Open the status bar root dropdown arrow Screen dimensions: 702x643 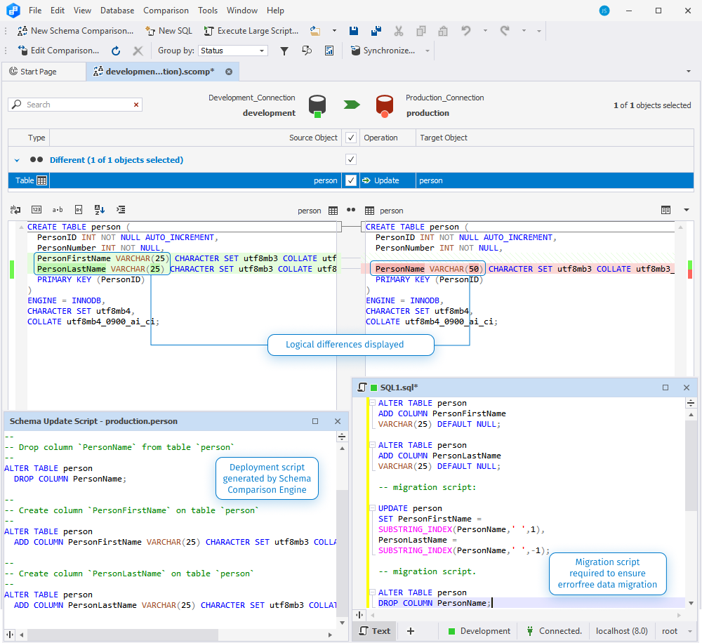(690, 631)
